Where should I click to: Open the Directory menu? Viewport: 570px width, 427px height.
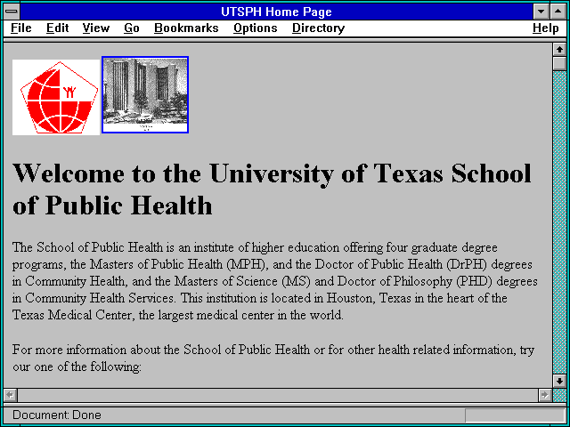(319, 28)
